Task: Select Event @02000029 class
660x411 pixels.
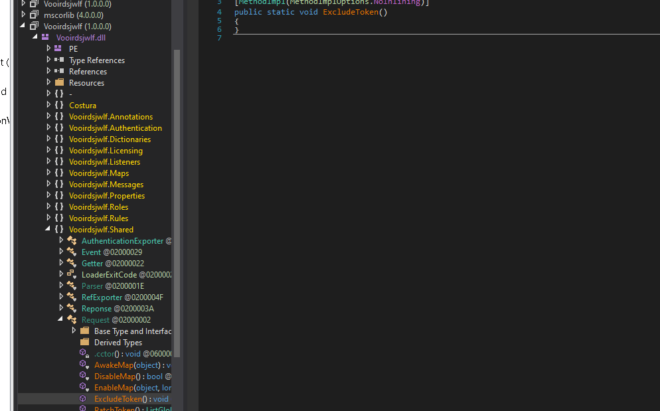Action: point(112,252)
